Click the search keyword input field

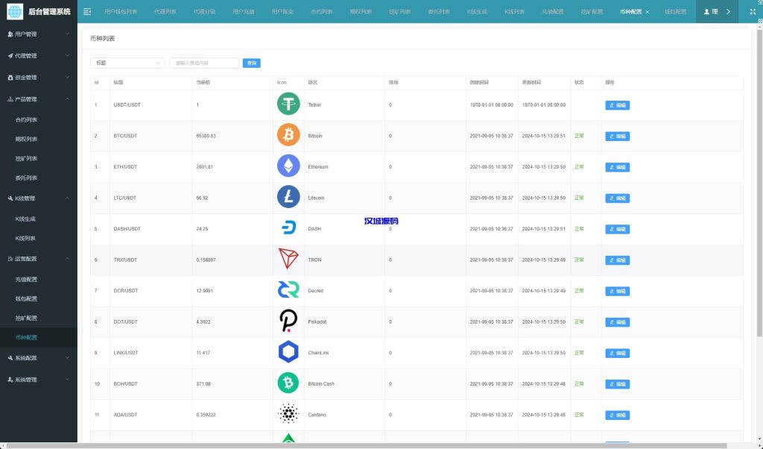click(x=204, y=63)
